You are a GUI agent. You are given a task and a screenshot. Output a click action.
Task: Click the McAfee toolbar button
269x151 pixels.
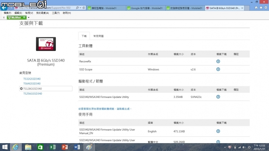17,18
